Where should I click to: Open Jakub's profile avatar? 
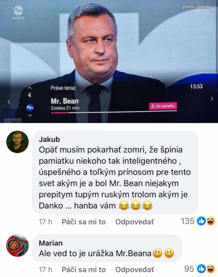(17, 142)
